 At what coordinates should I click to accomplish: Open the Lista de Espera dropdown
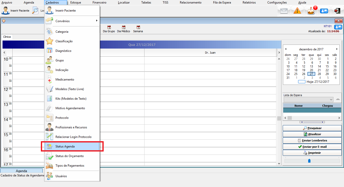pos(331,99)
